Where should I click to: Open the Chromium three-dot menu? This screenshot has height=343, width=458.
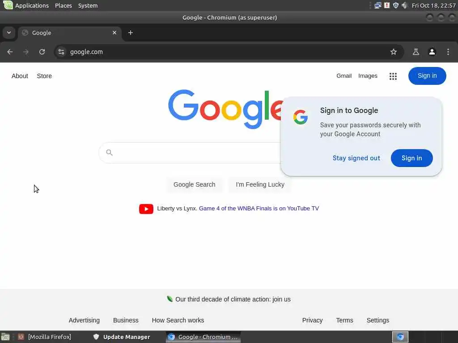pos(448,52)
